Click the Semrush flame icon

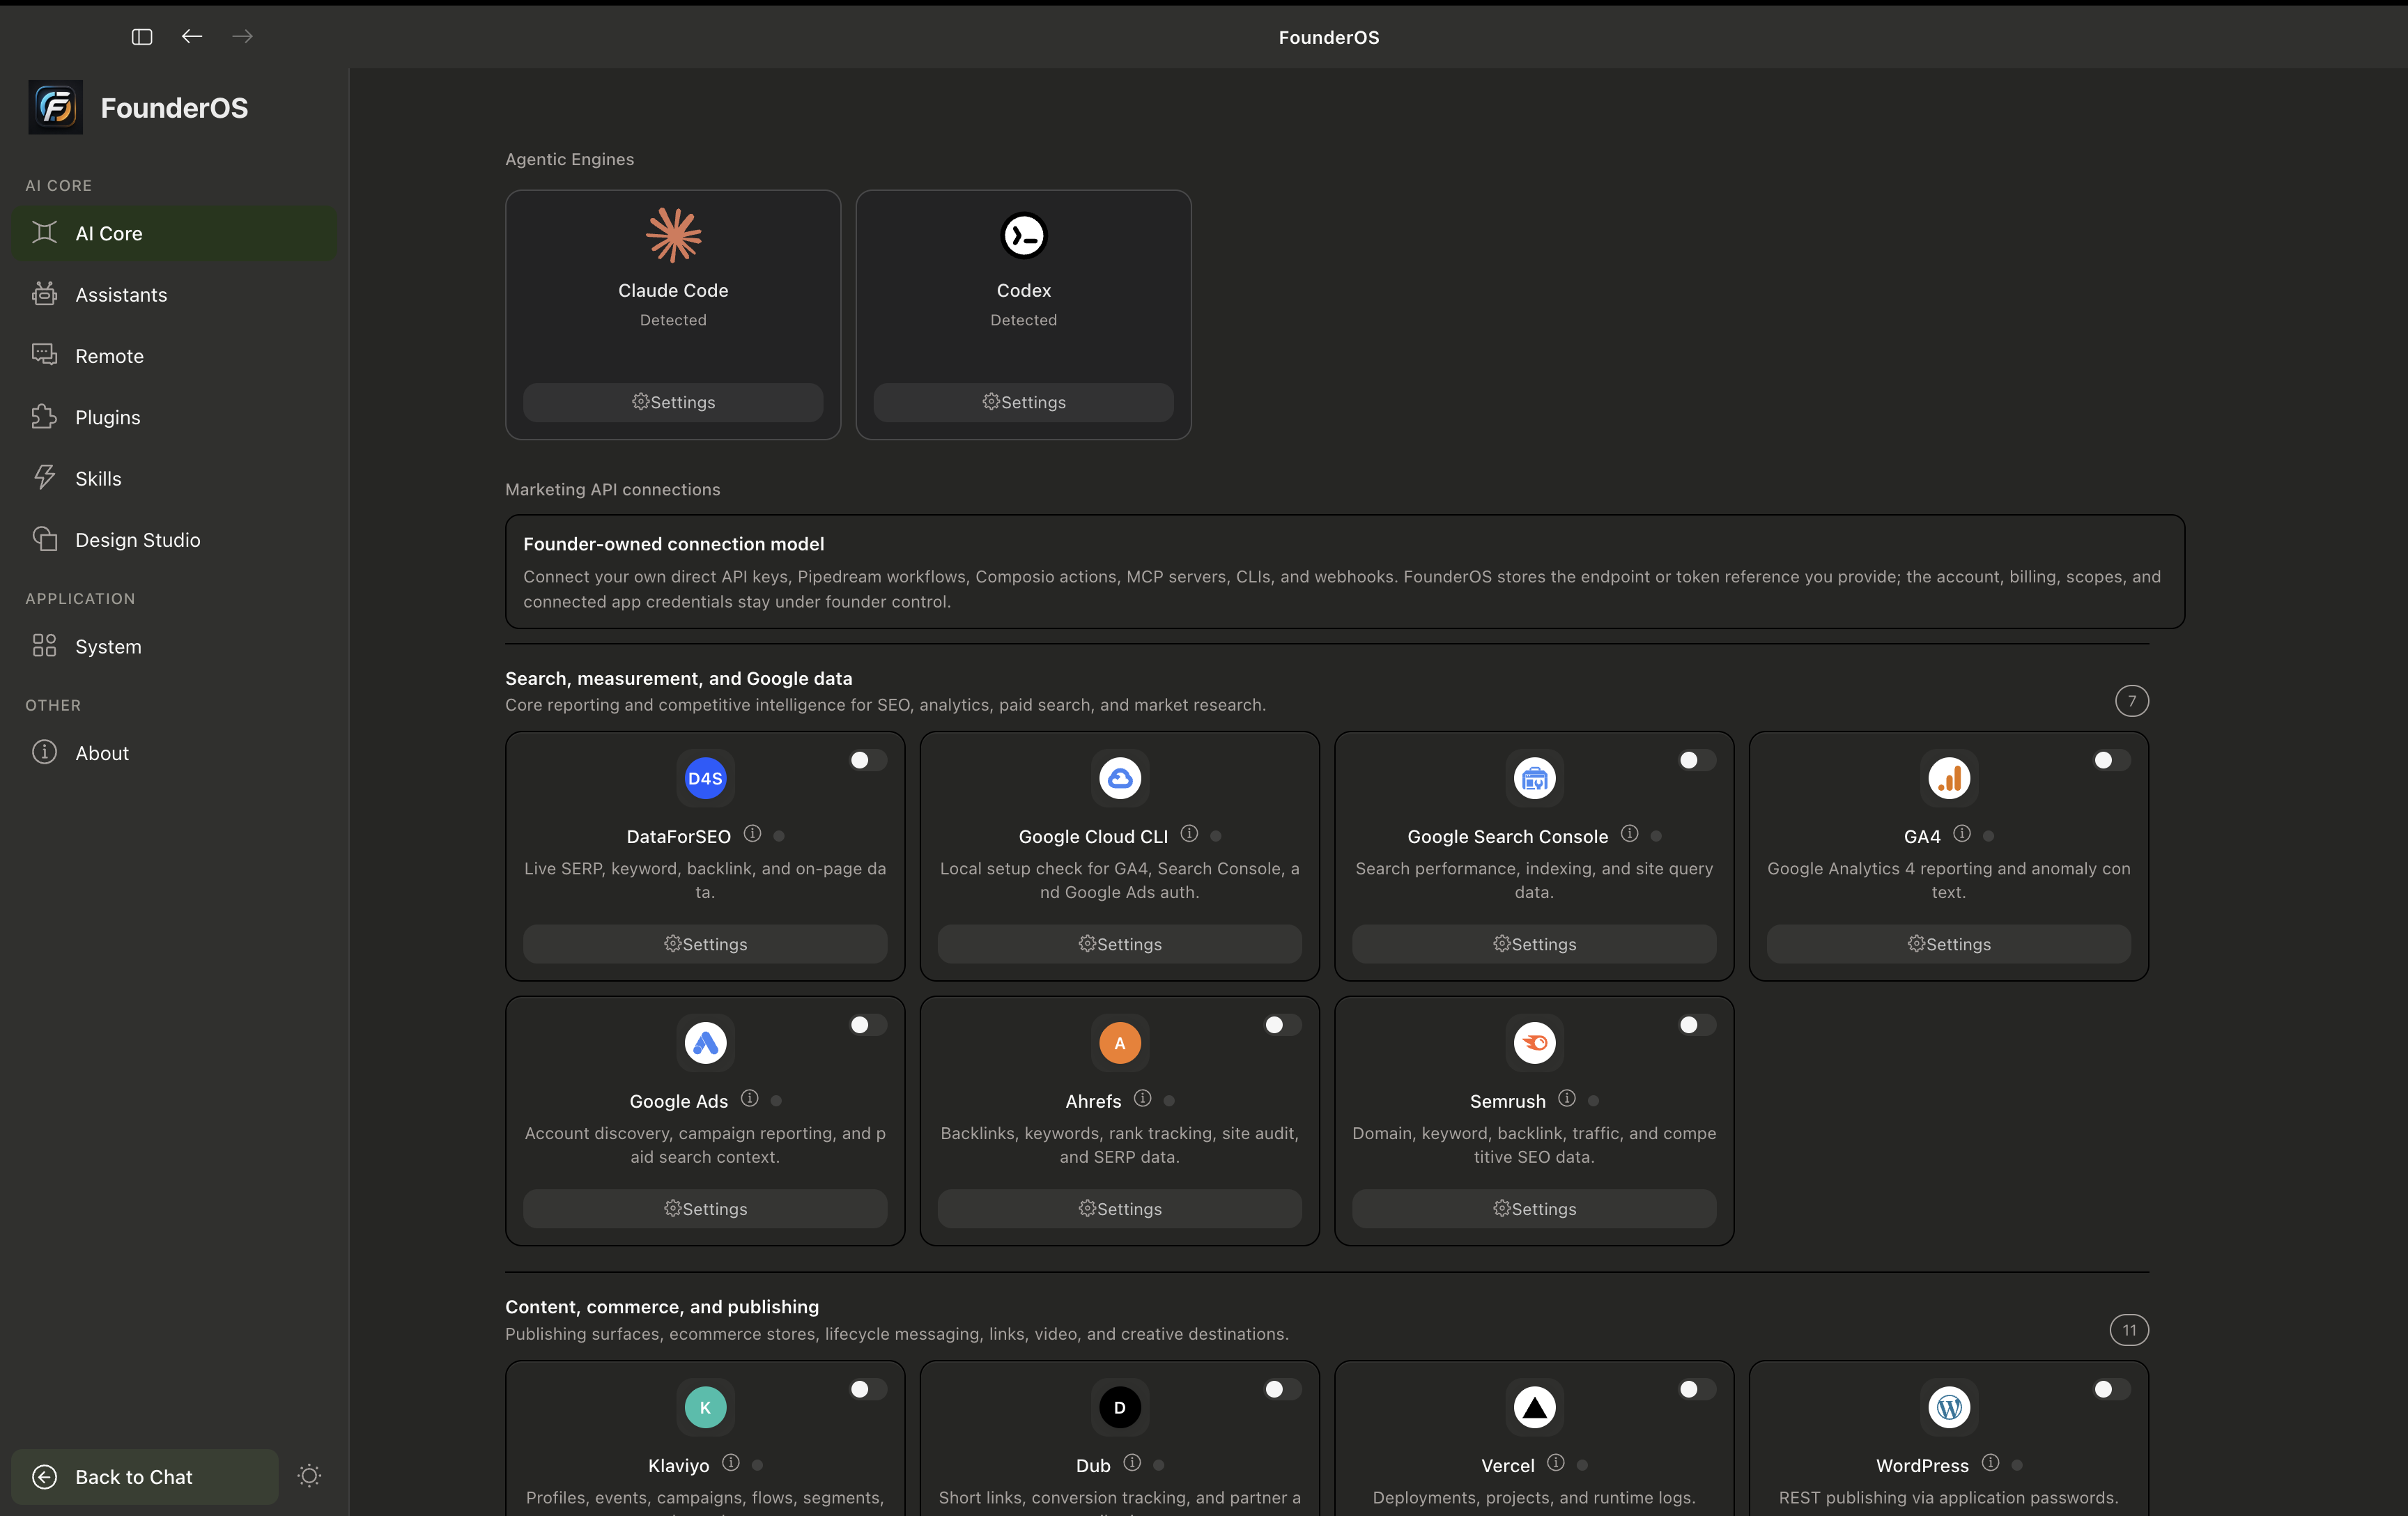tap(1534, 1043)
